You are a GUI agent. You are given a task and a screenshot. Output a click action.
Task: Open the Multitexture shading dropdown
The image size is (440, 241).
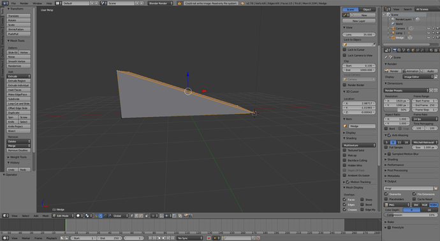[359, 145]
